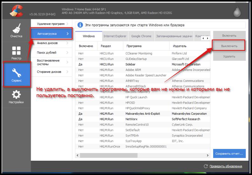Click Synaptics Incorporated publisher cell
The height and width of the screenshot is (175, 252).
pyautogui.click(x=187, y=136)
